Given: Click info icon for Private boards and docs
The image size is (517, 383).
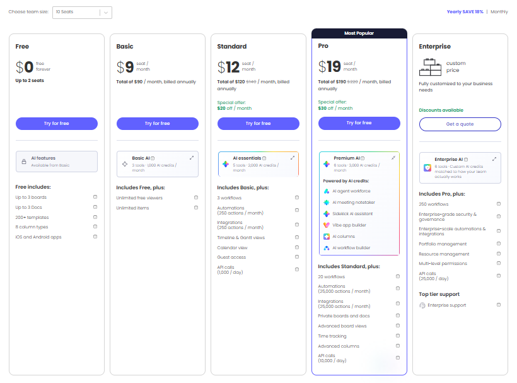Looking at the screenshot, I should point(398,315).
